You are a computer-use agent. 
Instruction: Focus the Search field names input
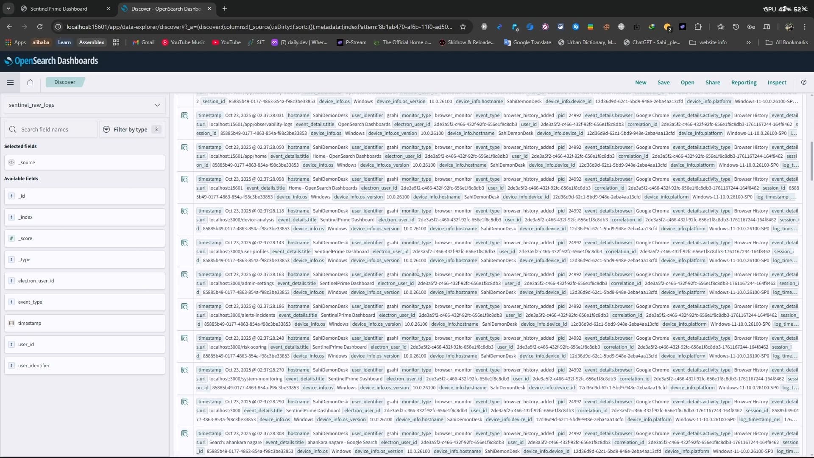(51, 129)
